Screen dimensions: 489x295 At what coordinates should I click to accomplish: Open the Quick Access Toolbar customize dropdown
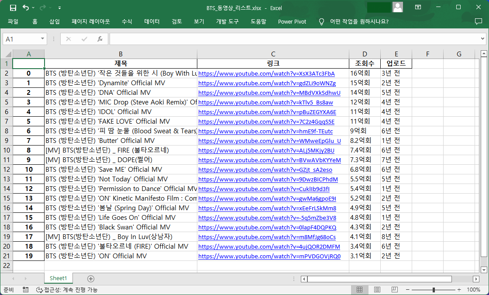[x=59, y=7]
